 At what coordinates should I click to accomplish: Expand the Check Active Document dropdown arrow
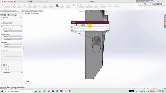pos(74,9)
